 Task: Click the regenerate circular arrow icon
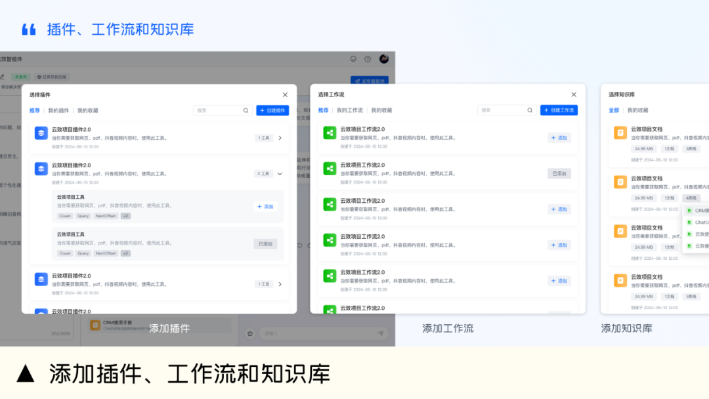click(300, 245)
